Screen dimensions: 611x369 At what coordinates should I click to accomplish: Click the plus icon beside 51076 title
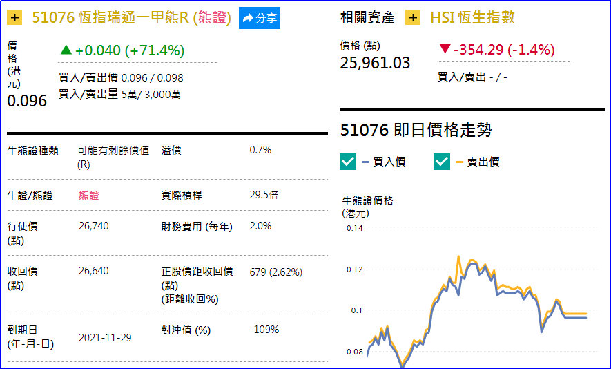pos(14,18)
